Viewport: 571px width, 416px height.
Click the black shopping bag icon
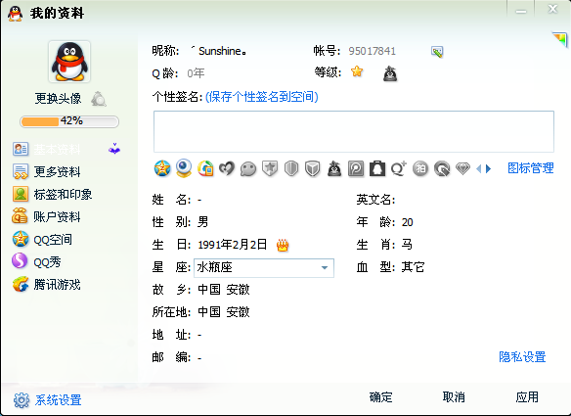[377, 168]
